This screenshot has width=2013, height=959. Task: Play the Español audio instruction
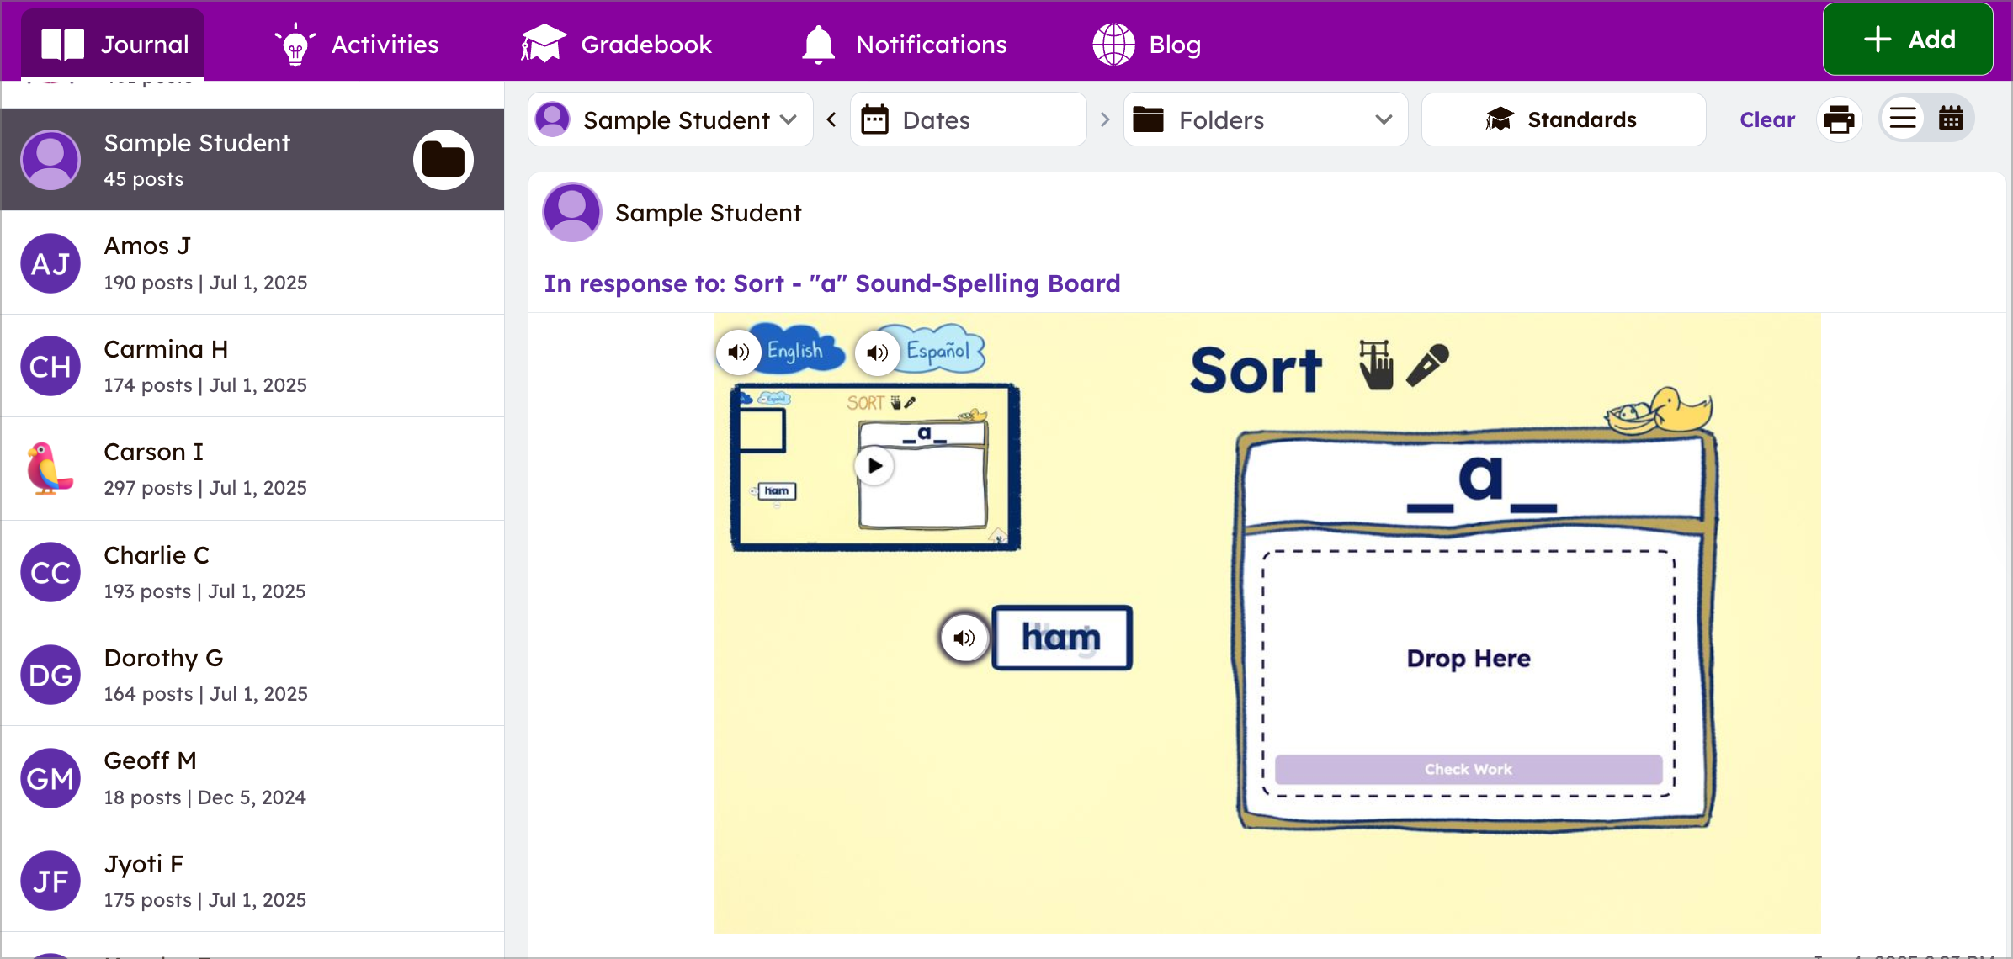coord(878,352)
